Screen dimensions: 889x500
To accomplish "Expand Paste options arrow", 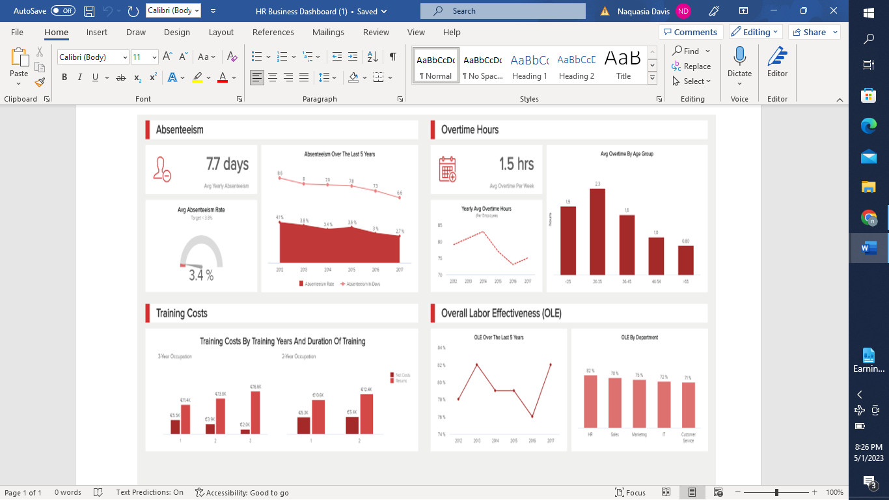I will (x=19, y=83).
